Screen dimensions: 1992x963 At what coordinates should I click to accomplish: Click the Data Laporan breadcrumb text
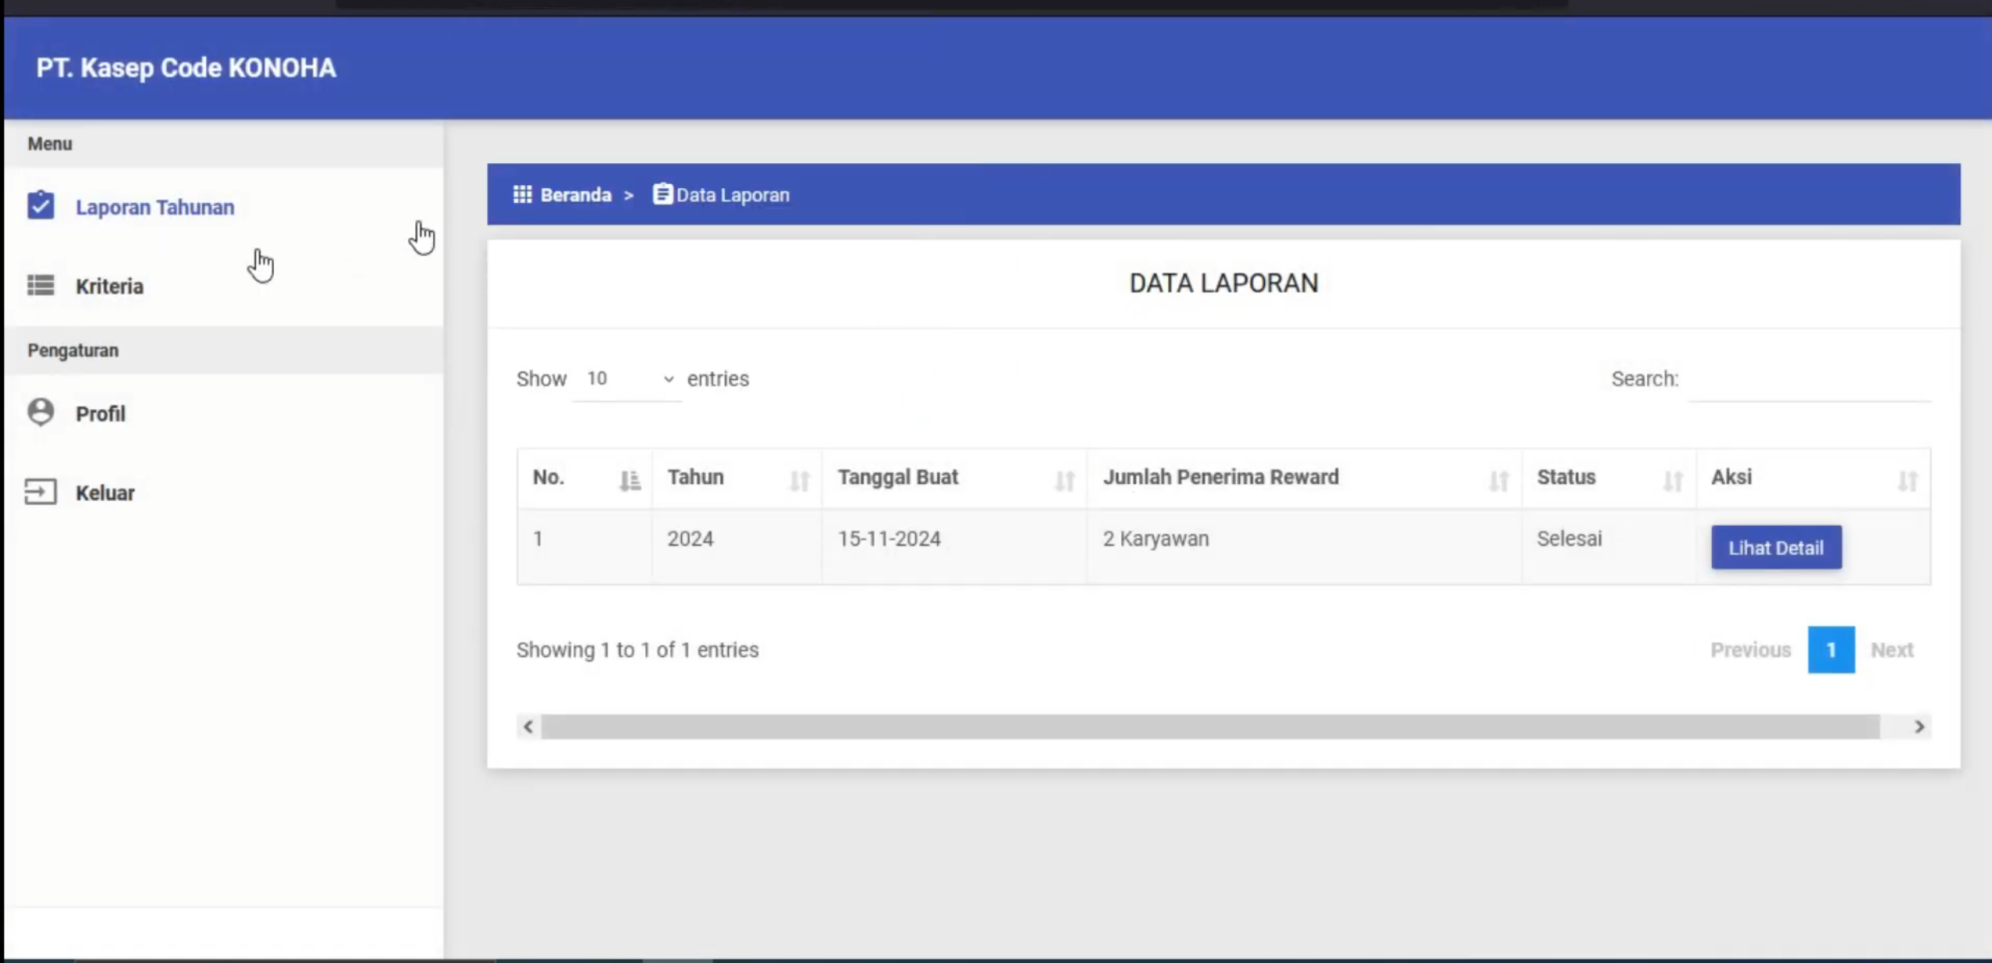(733, 195)
